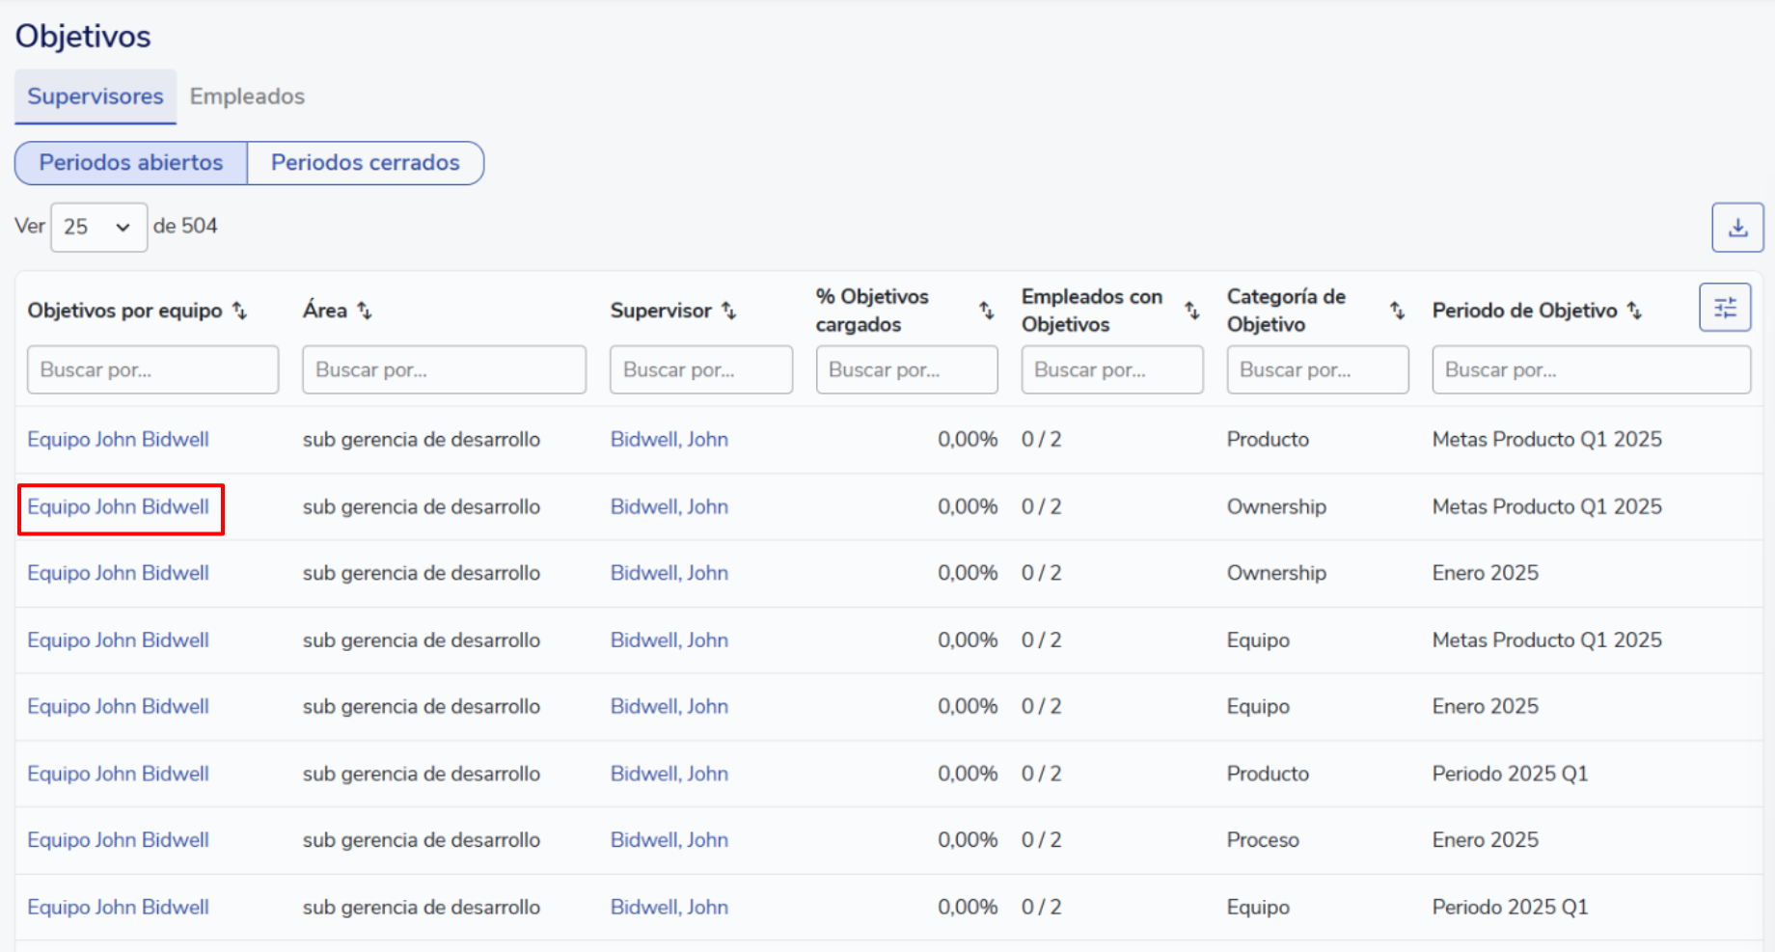Image resolution: width=1775 pixels, height=952 pixels.
Task: Switch to the Empleados tab
Action: coord(247,96)
